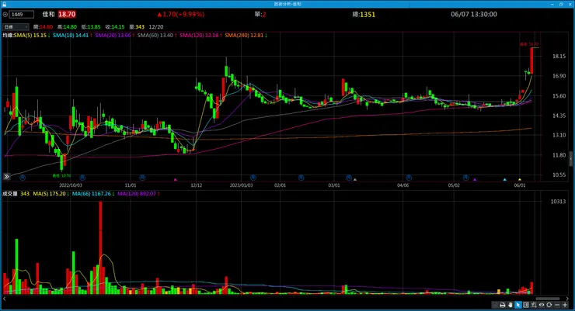Click the crosshair frame tool icon
This screenshot has width=575, height=311.
(526, 305)
